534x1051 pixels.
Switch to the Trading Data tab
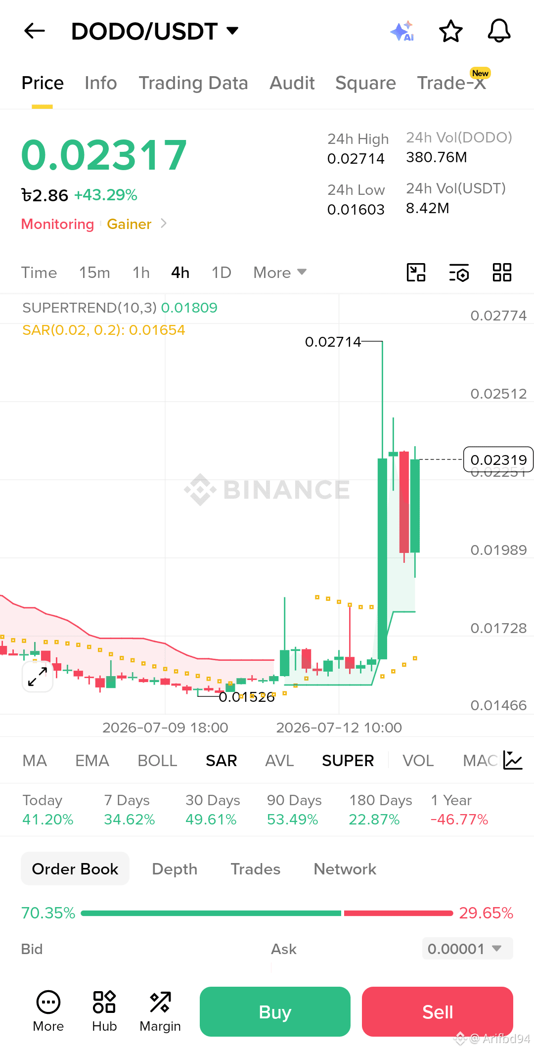[193, 83]
